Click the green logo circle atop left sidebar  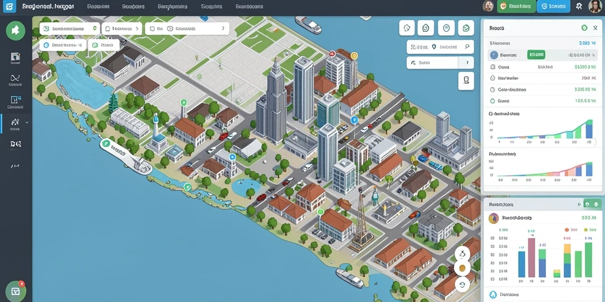click(15, 31)
